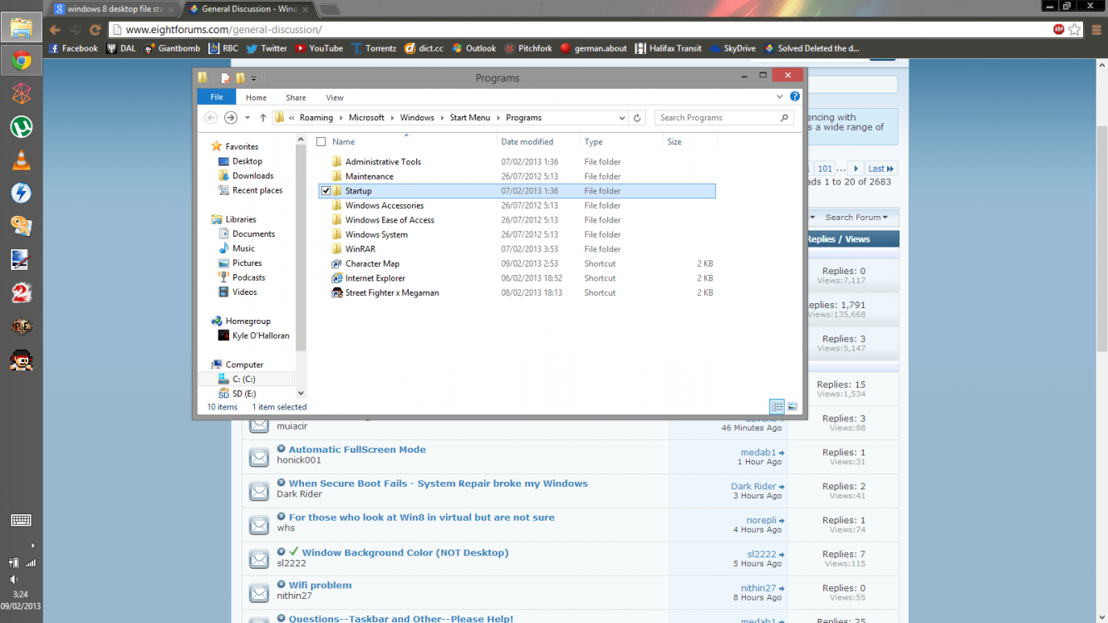The height and width of the screenshot is (623, 1108).
Task: Open the Twitter bookmark
Action: pyautogui.click(x=266, y=48)
